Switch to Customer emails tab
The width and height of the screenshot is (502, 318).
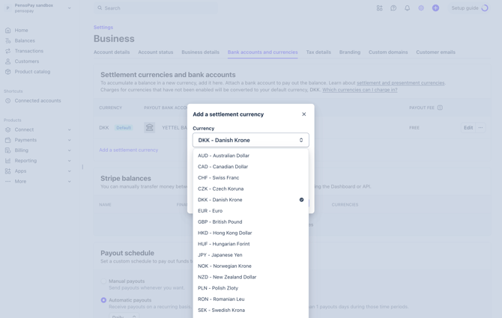(x=435, y=52)
